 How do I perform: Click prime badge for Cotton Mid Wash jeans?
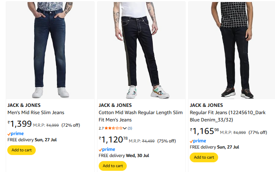(107, 149)
